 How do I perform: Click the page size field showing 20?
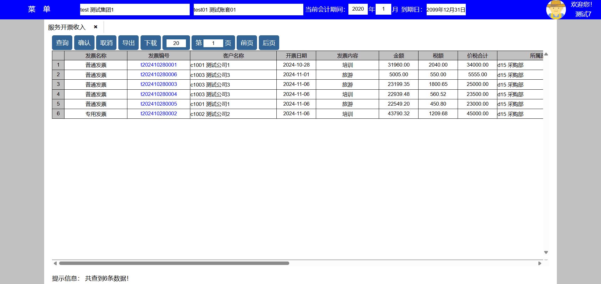point(176,43)
